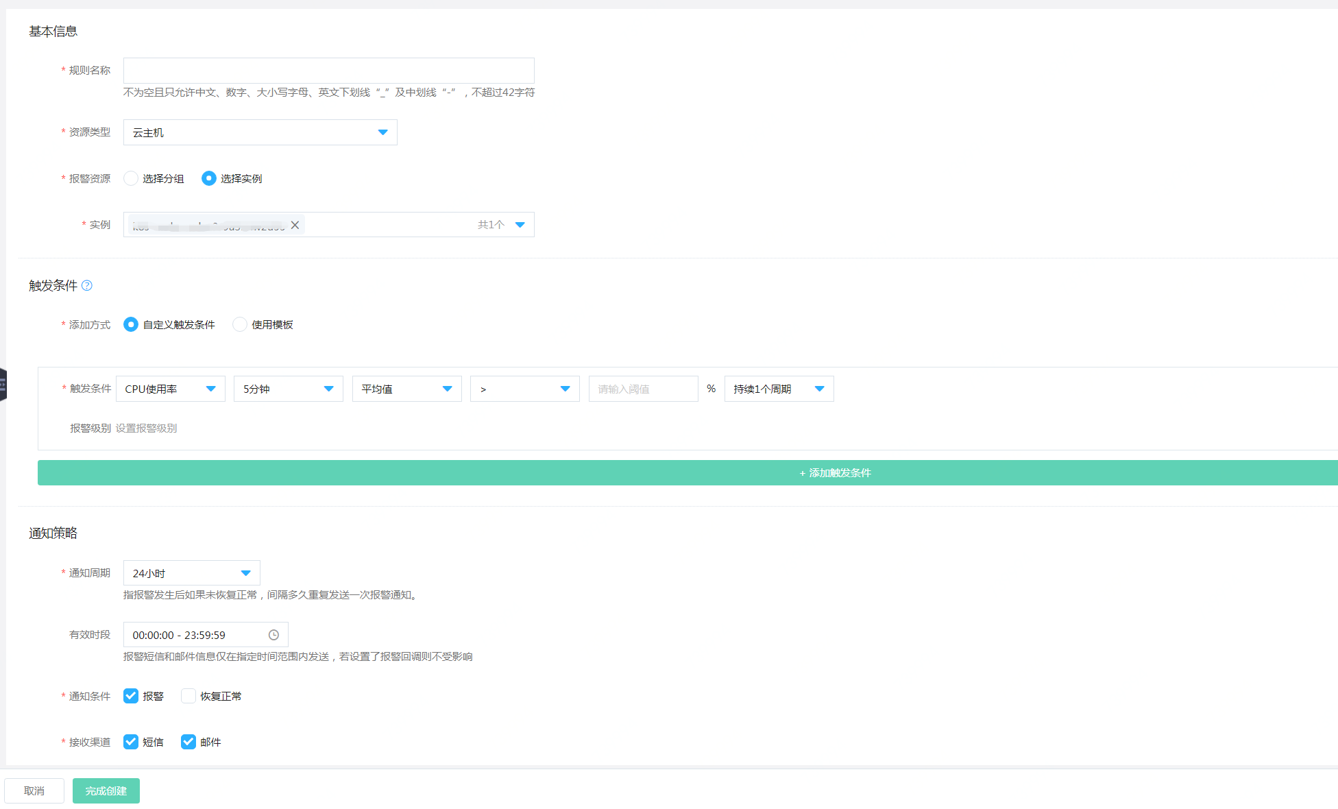Image resolution: width=1338 pixels, height=809 pixels.
Task: Select the 选择分组 radio option
Action: pyautogui.click(x=131, y=178)
